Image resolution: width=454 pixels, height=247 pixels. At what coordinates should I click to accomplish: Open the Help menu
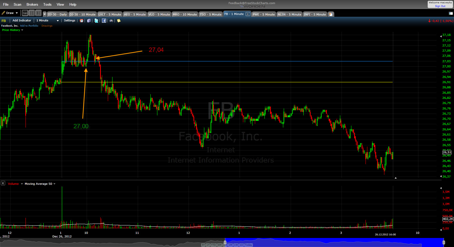click(x=73, y=4)
